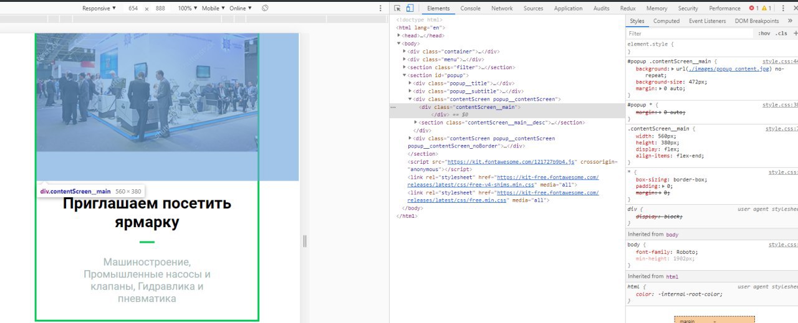Click the font-family: Roboto declaration
The height and width of the screenshot is (323, 798).
(666, 252)
